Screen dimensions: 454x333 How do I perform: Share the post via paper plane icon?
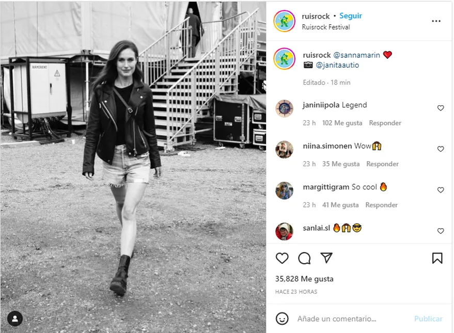pyautogui.click(x=326, y=258)
